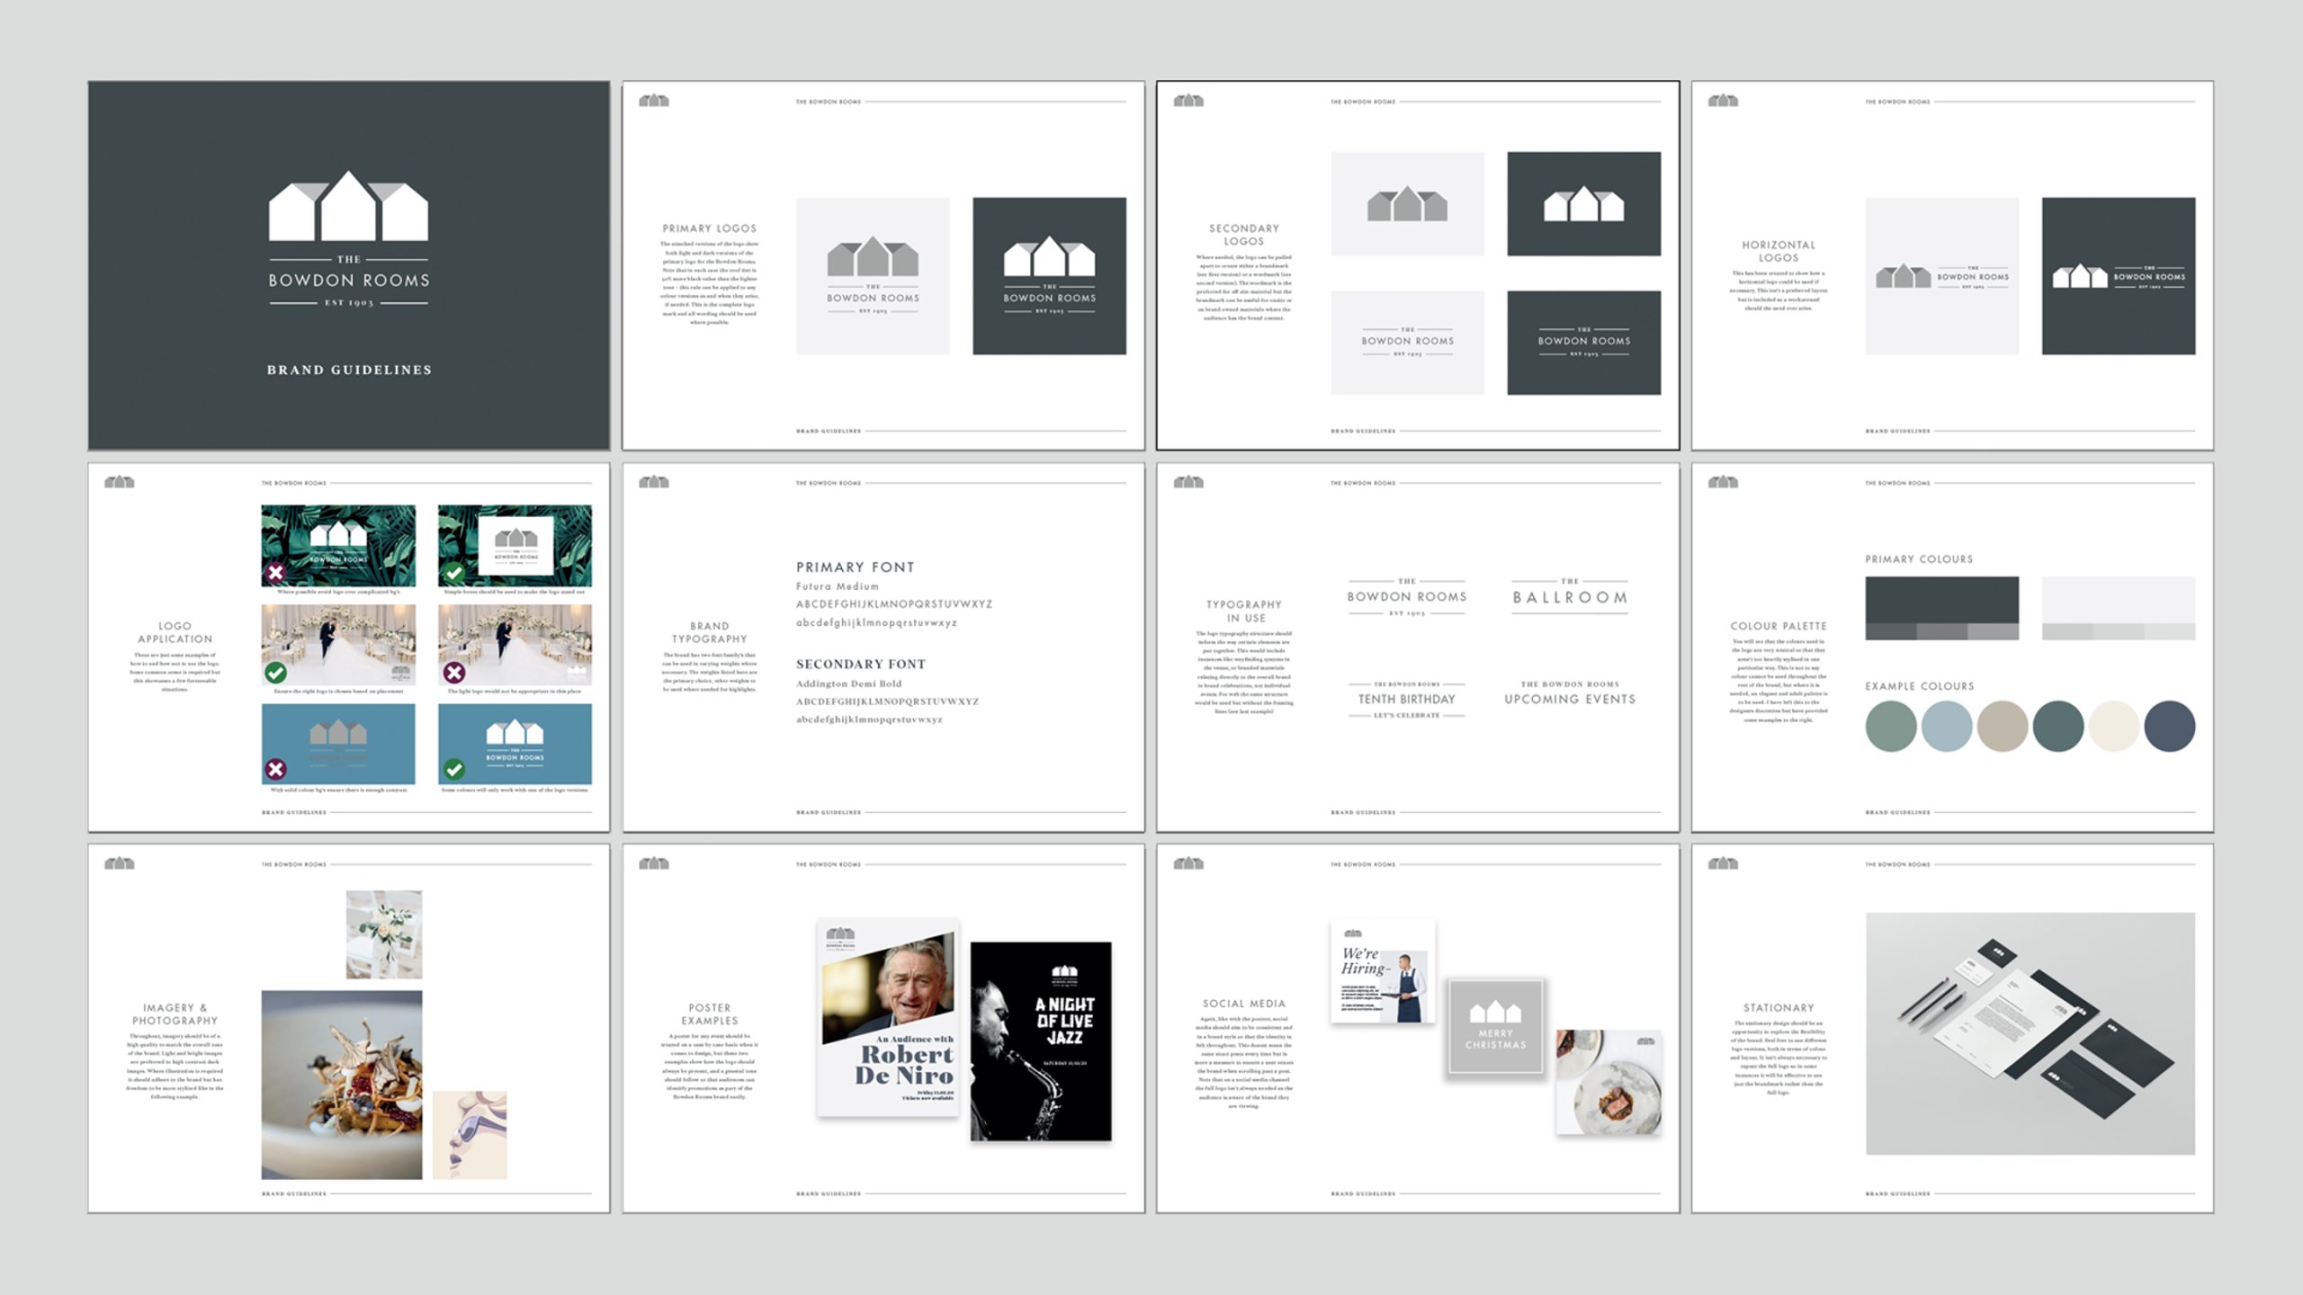Click the wordmark-only logo on the light secondary tile
The image size is (2303, 1295).
point(1407,342)
